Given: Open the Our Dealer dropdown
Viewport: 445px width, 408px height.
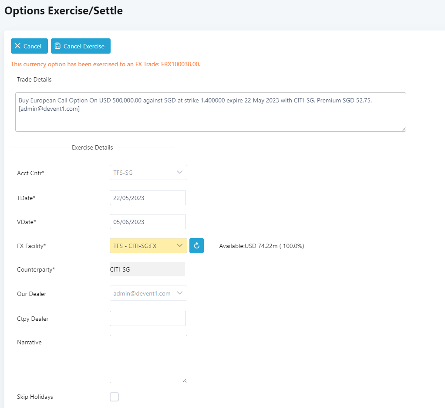Looking at the screenshot, I should tap(179, 293).
